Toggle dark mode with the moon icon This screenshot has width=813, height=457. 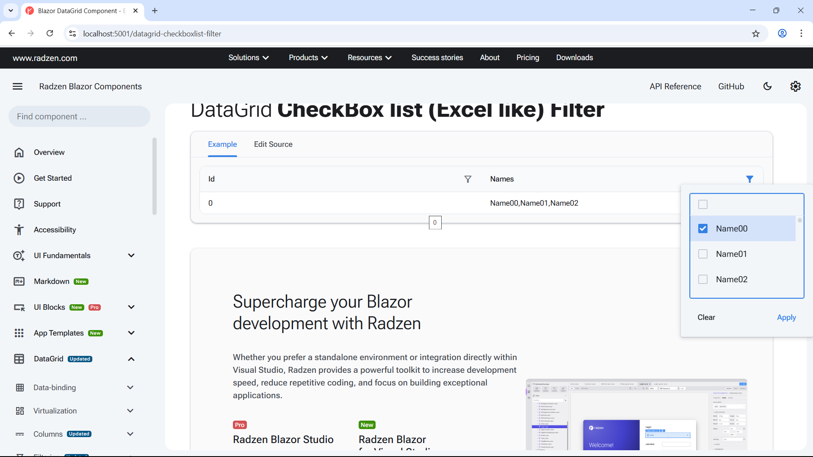tap(768, 86)
